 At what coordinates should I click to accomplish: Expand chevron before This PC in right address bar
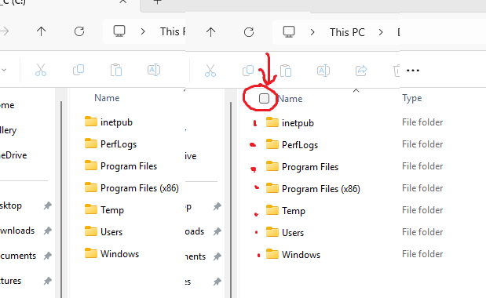click(312, 32)
